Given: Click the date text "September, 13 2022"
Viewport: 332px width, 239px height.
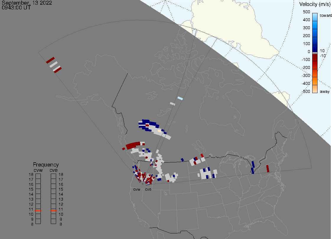Looking at the screenshot, I should (x=27, y=3).
